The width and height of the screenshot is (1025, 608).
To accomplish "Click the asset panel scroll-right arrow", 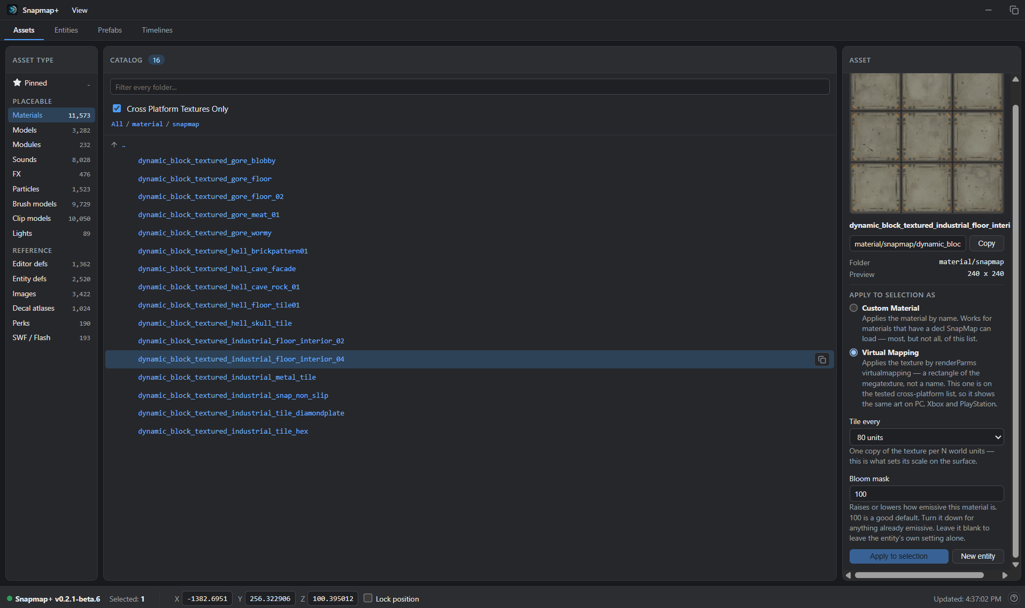I will pos(1005,575).
